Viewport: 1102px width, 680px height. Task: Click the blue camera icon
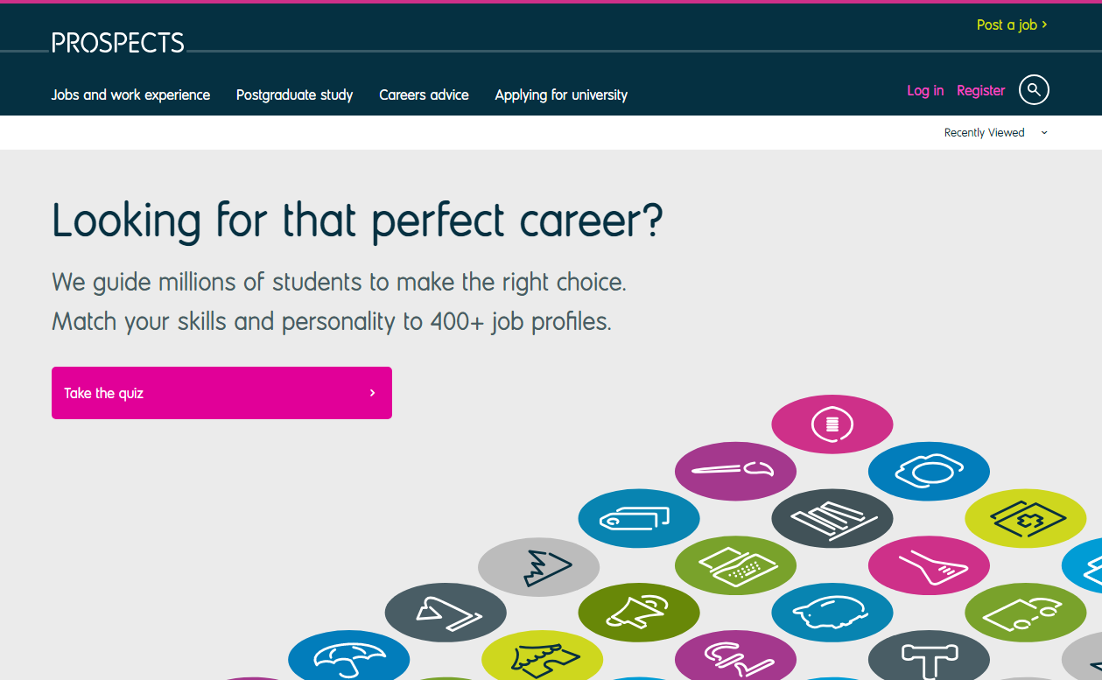click(929, 471)
